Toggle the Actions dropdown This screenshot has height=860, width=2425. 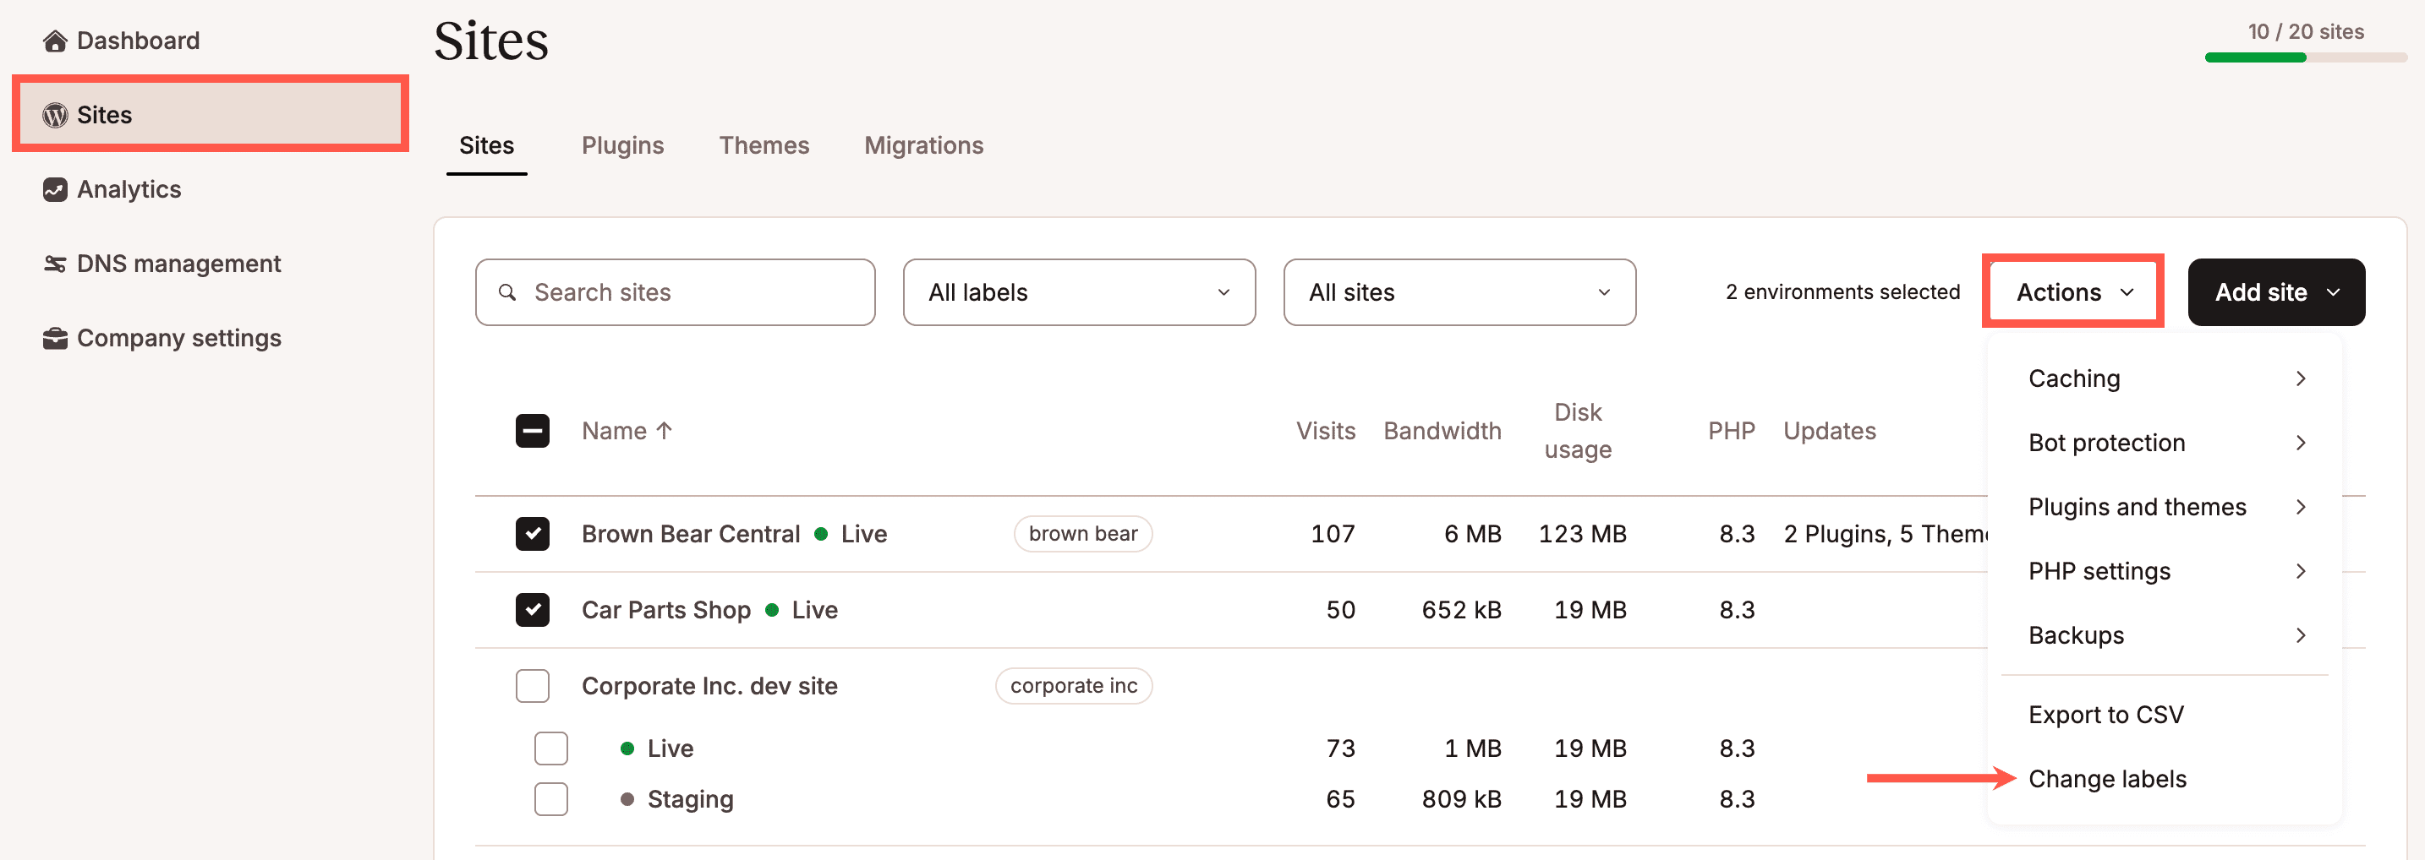coord(2073,292)
